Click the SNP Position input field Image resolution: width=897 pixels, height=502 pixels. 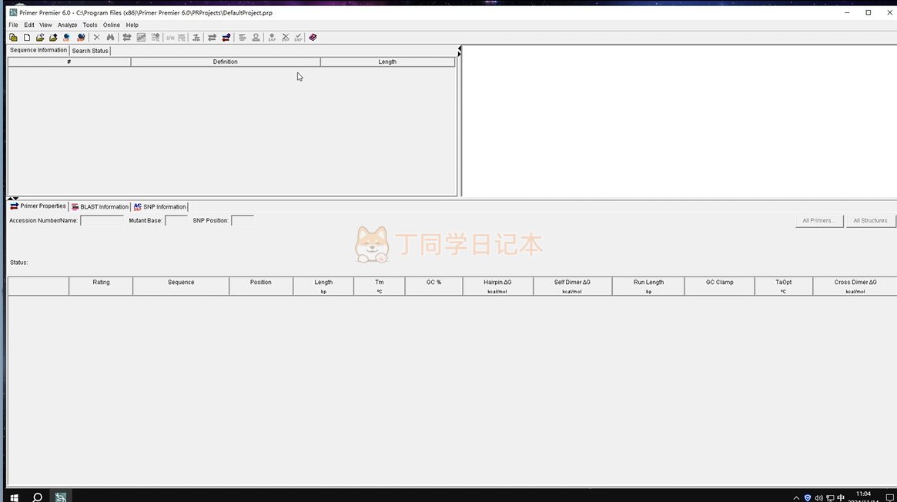242,220
